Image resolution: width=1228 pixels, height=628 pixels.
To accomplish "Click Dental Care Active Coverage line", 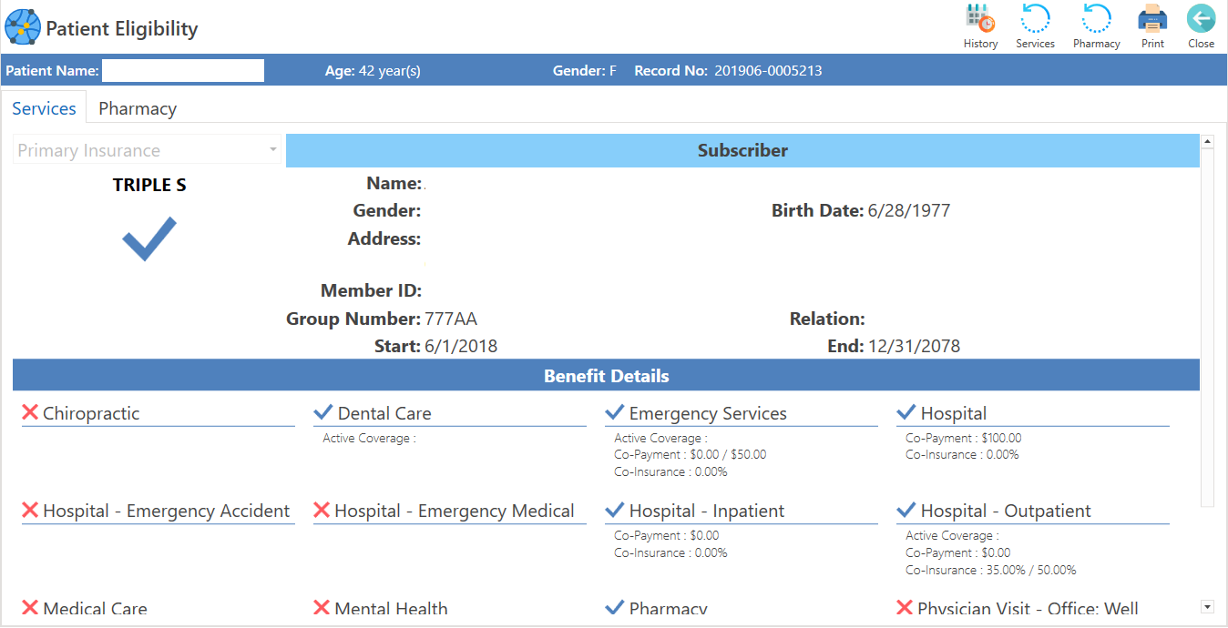I will tap(369, 438).
